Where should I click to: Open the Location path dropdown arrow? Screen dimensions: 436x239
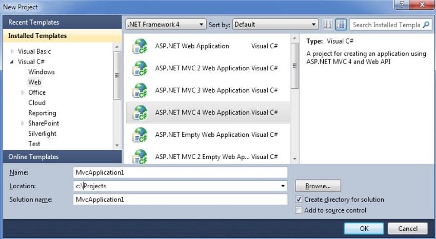283,186
